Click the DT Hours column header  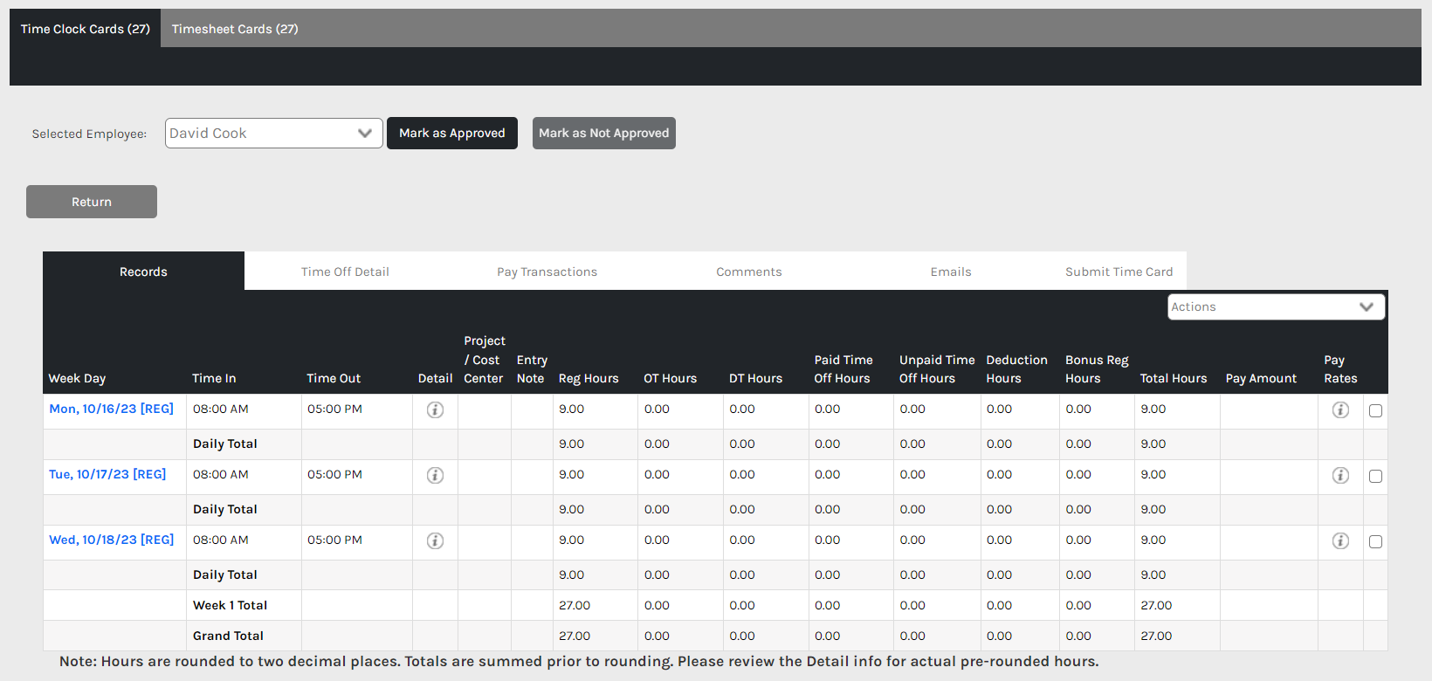(x=756, y=378)
